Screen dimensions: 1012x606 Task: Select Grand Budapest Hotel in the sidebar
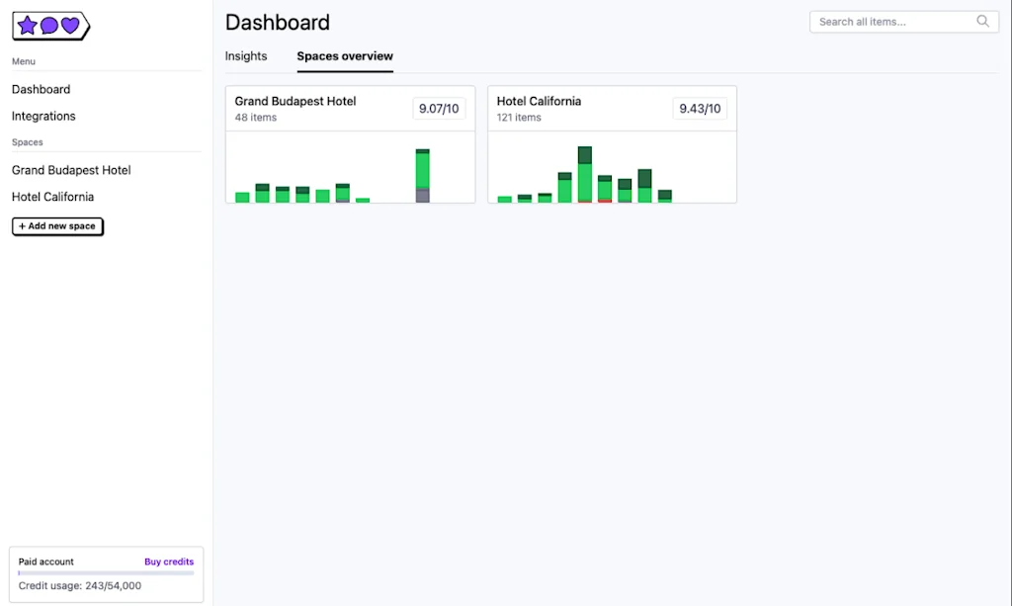click(x=70, y=170)
